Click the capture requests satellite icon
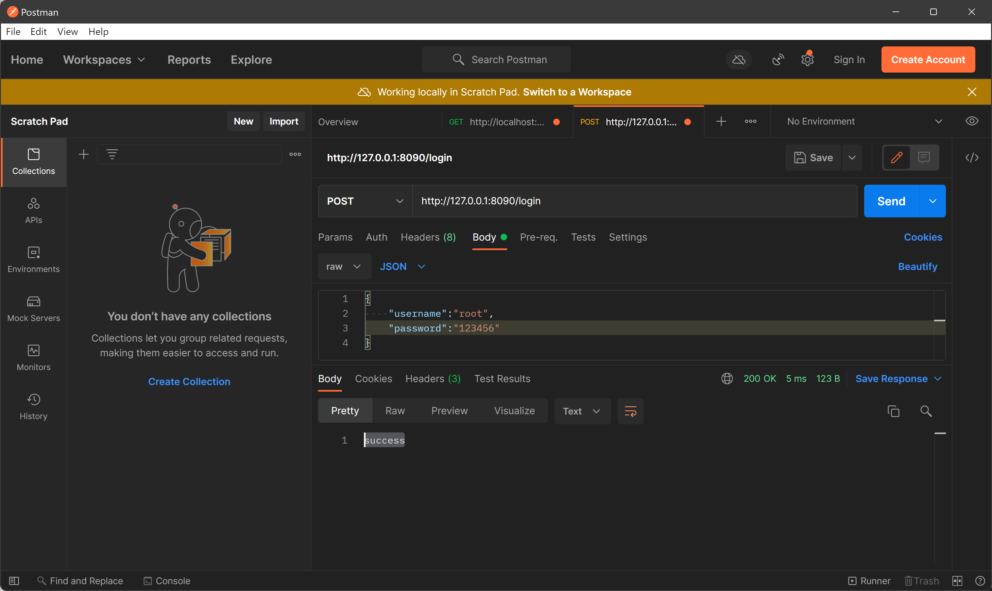This screenshot has width=992, height=591. (778, 60)
